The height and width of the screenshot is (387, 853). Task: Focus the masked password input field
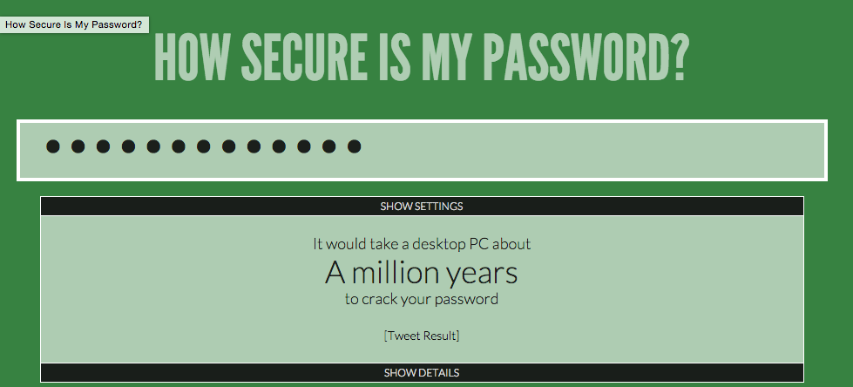pos(422,150)
